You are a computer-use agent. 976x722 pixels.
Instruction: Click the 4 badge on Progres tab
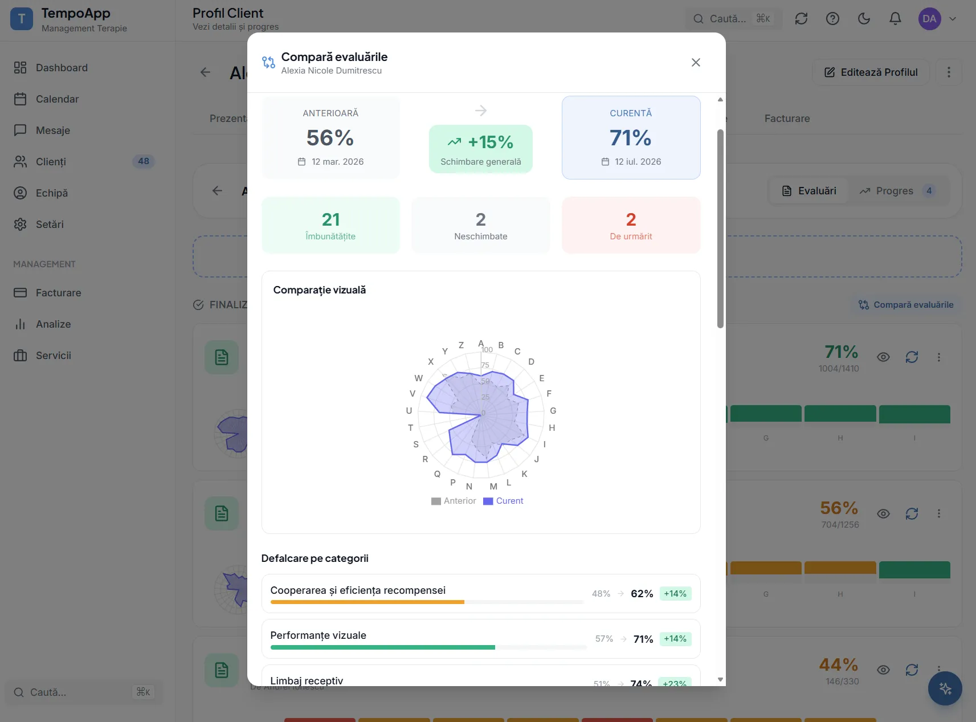(929, 191)
